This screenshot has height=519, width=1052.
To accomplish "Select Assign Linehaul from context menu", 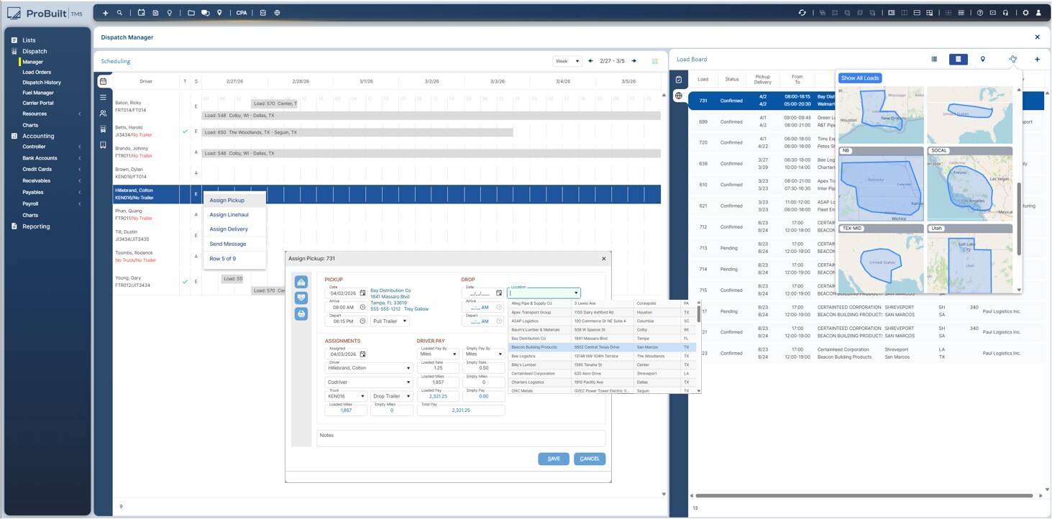I will point(229,215).
